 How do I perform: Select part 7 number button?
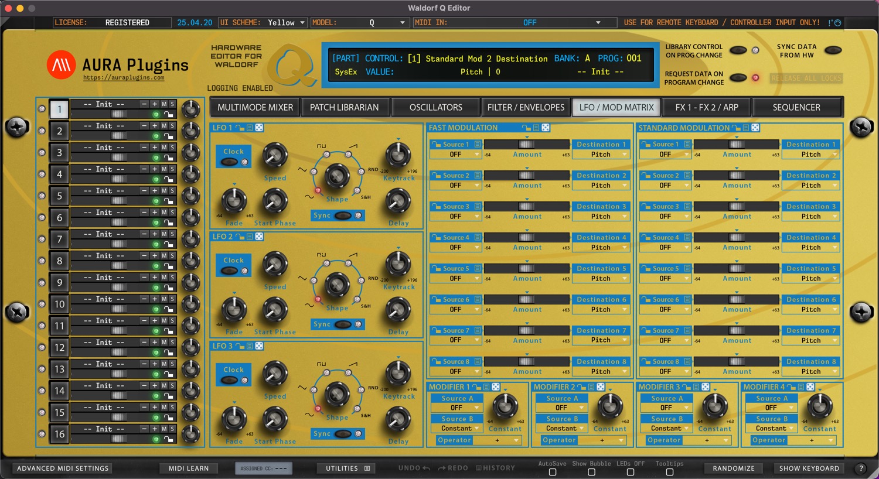(59, 239)
